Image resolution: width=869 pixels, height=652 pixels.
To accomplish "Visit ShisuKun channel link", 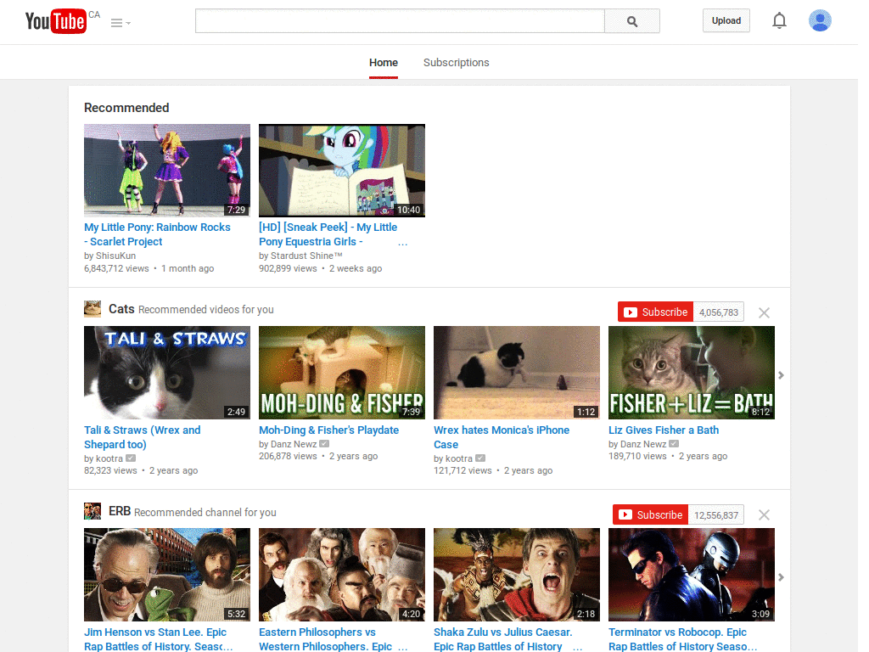I will coord(115,256).
